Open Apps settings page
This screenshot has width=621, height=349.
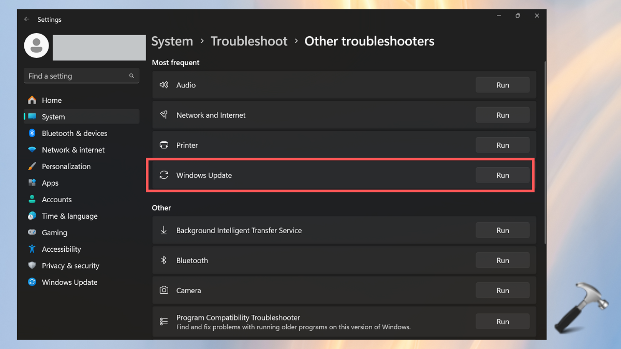click(x=82, y=183)
